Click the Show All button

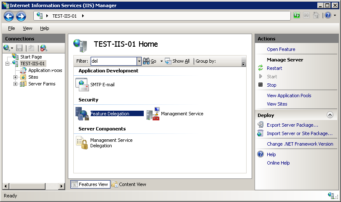[x=177, y=61]
